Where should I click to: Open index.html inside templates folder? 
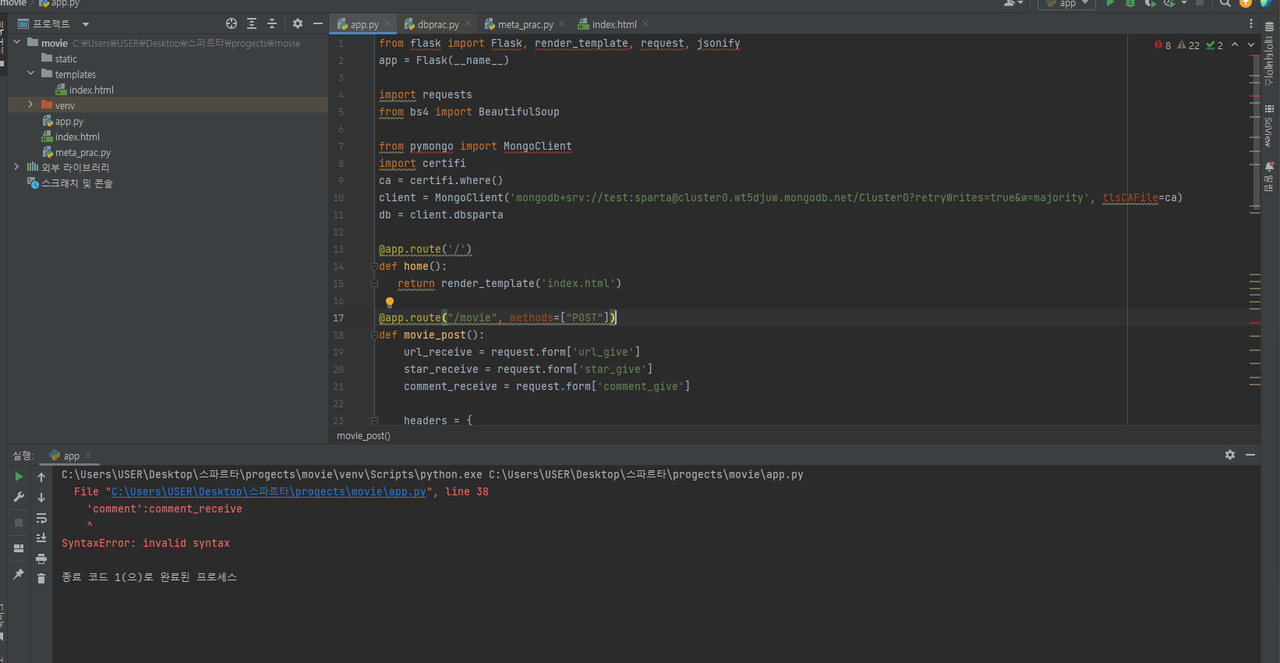coord(85,90)
